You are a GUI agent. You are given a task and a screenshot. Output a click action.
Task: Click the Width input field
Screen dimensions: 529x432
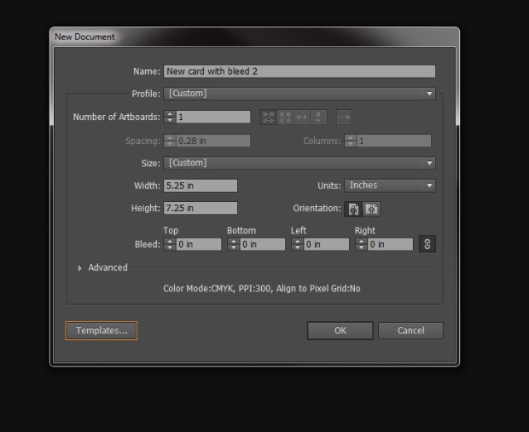(201, 186)
